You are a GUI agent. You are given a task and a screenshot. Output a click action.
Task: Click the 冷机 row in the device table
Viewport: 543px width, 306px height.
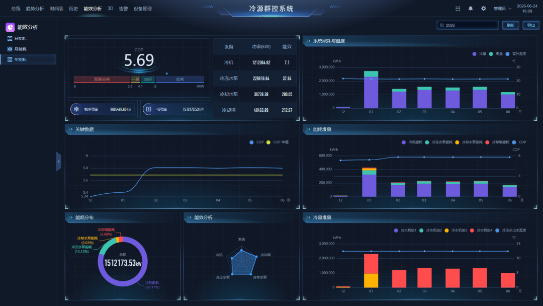point(255,63)
